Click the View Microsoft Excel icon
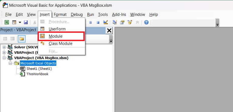 [x=7, y=22]
